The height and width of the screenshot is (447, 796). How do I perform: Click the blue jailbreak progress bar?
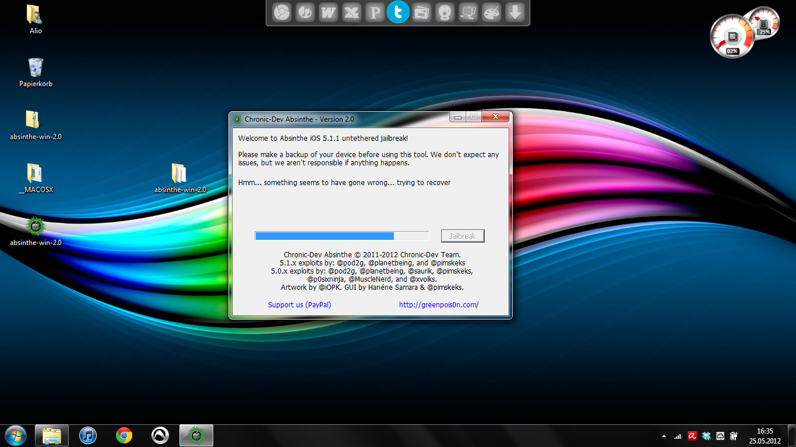(342, 236)
